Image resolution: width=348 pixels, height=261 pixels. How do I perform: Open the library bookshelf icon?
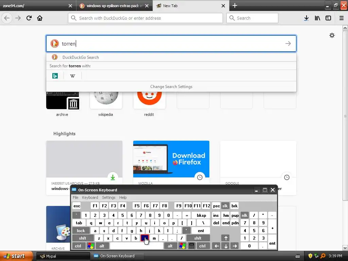pyautogui.click(x=317, y=18)
